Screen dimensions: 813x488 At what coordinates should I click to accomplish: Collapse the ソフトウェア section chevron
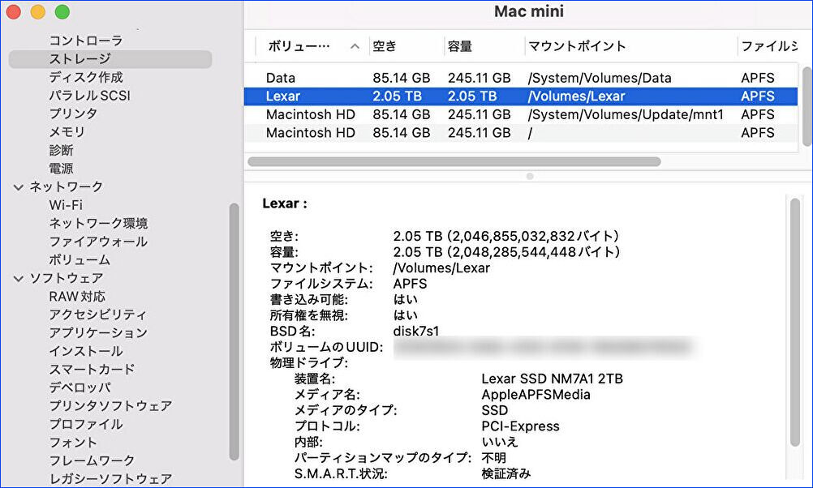pyautogui.click(x=19, y=279)
